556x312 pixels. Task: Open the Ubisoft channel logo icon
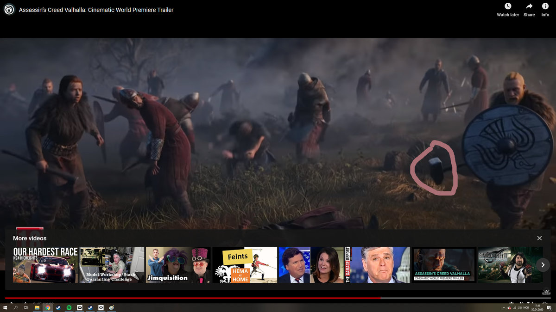9,10
